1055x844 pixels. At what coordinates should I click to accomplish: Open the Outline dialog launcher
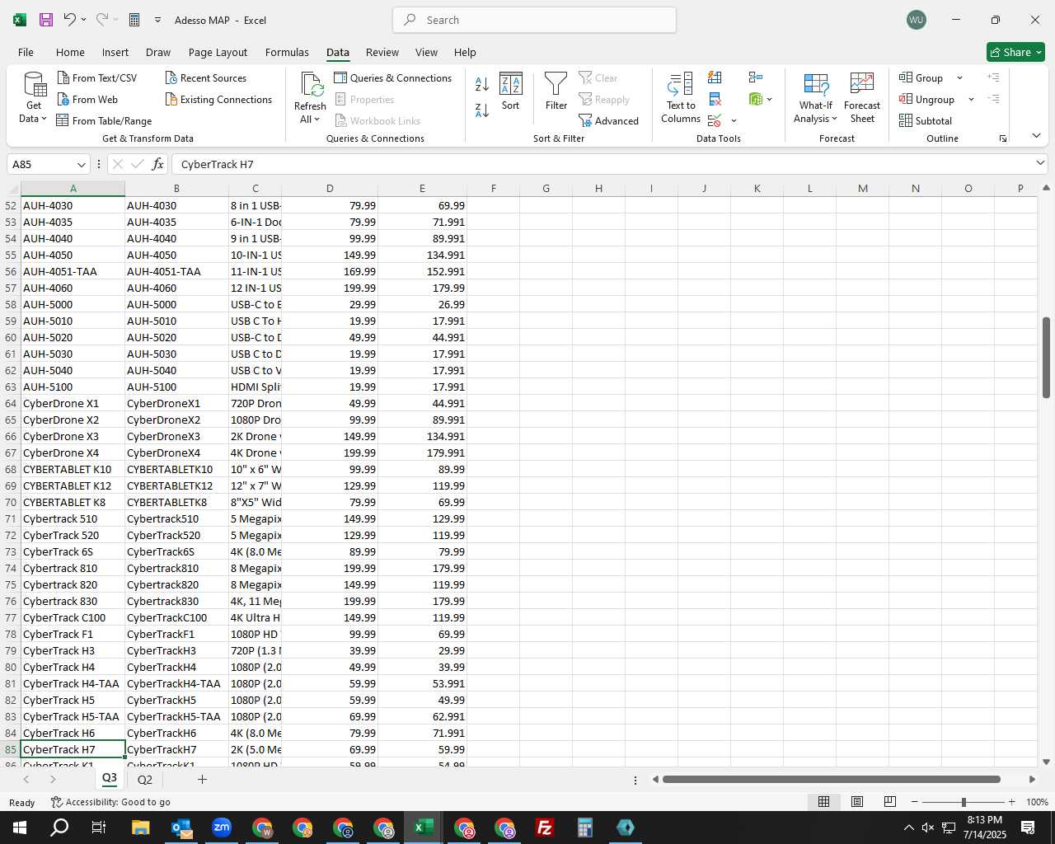pos(1003,138)
